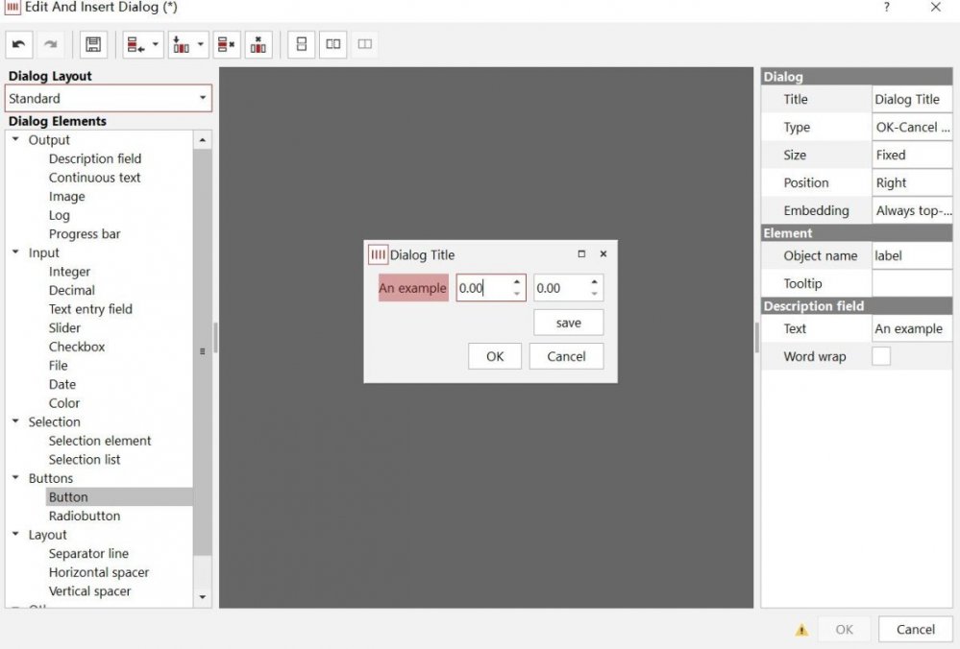
Task: Open the insert row dropdown arrow
Action: coord(156,44)
